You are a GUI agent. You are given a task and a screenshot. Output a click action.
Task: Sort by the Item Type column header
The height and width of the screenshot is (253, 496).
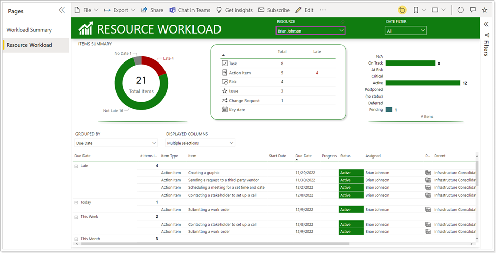coord(170,156)
